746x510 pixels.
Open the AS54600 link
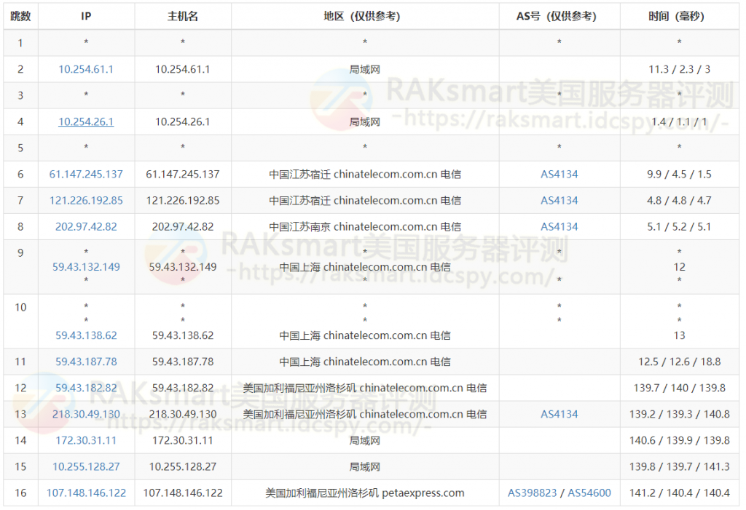(x=589, y=493)
